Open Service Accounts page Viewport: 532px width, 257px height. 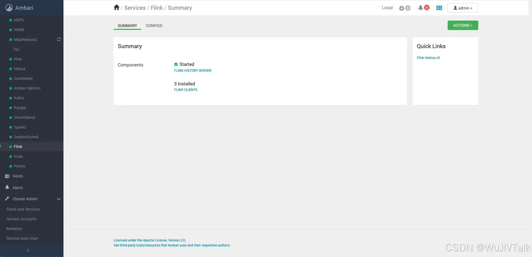(22, 219)
